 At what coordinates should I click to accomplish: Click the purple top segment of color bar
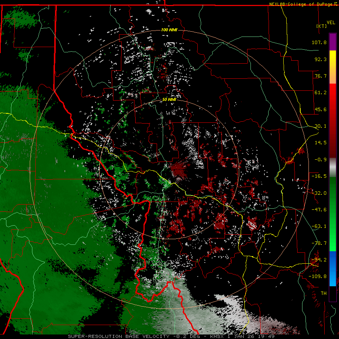[x=333, y=42]
